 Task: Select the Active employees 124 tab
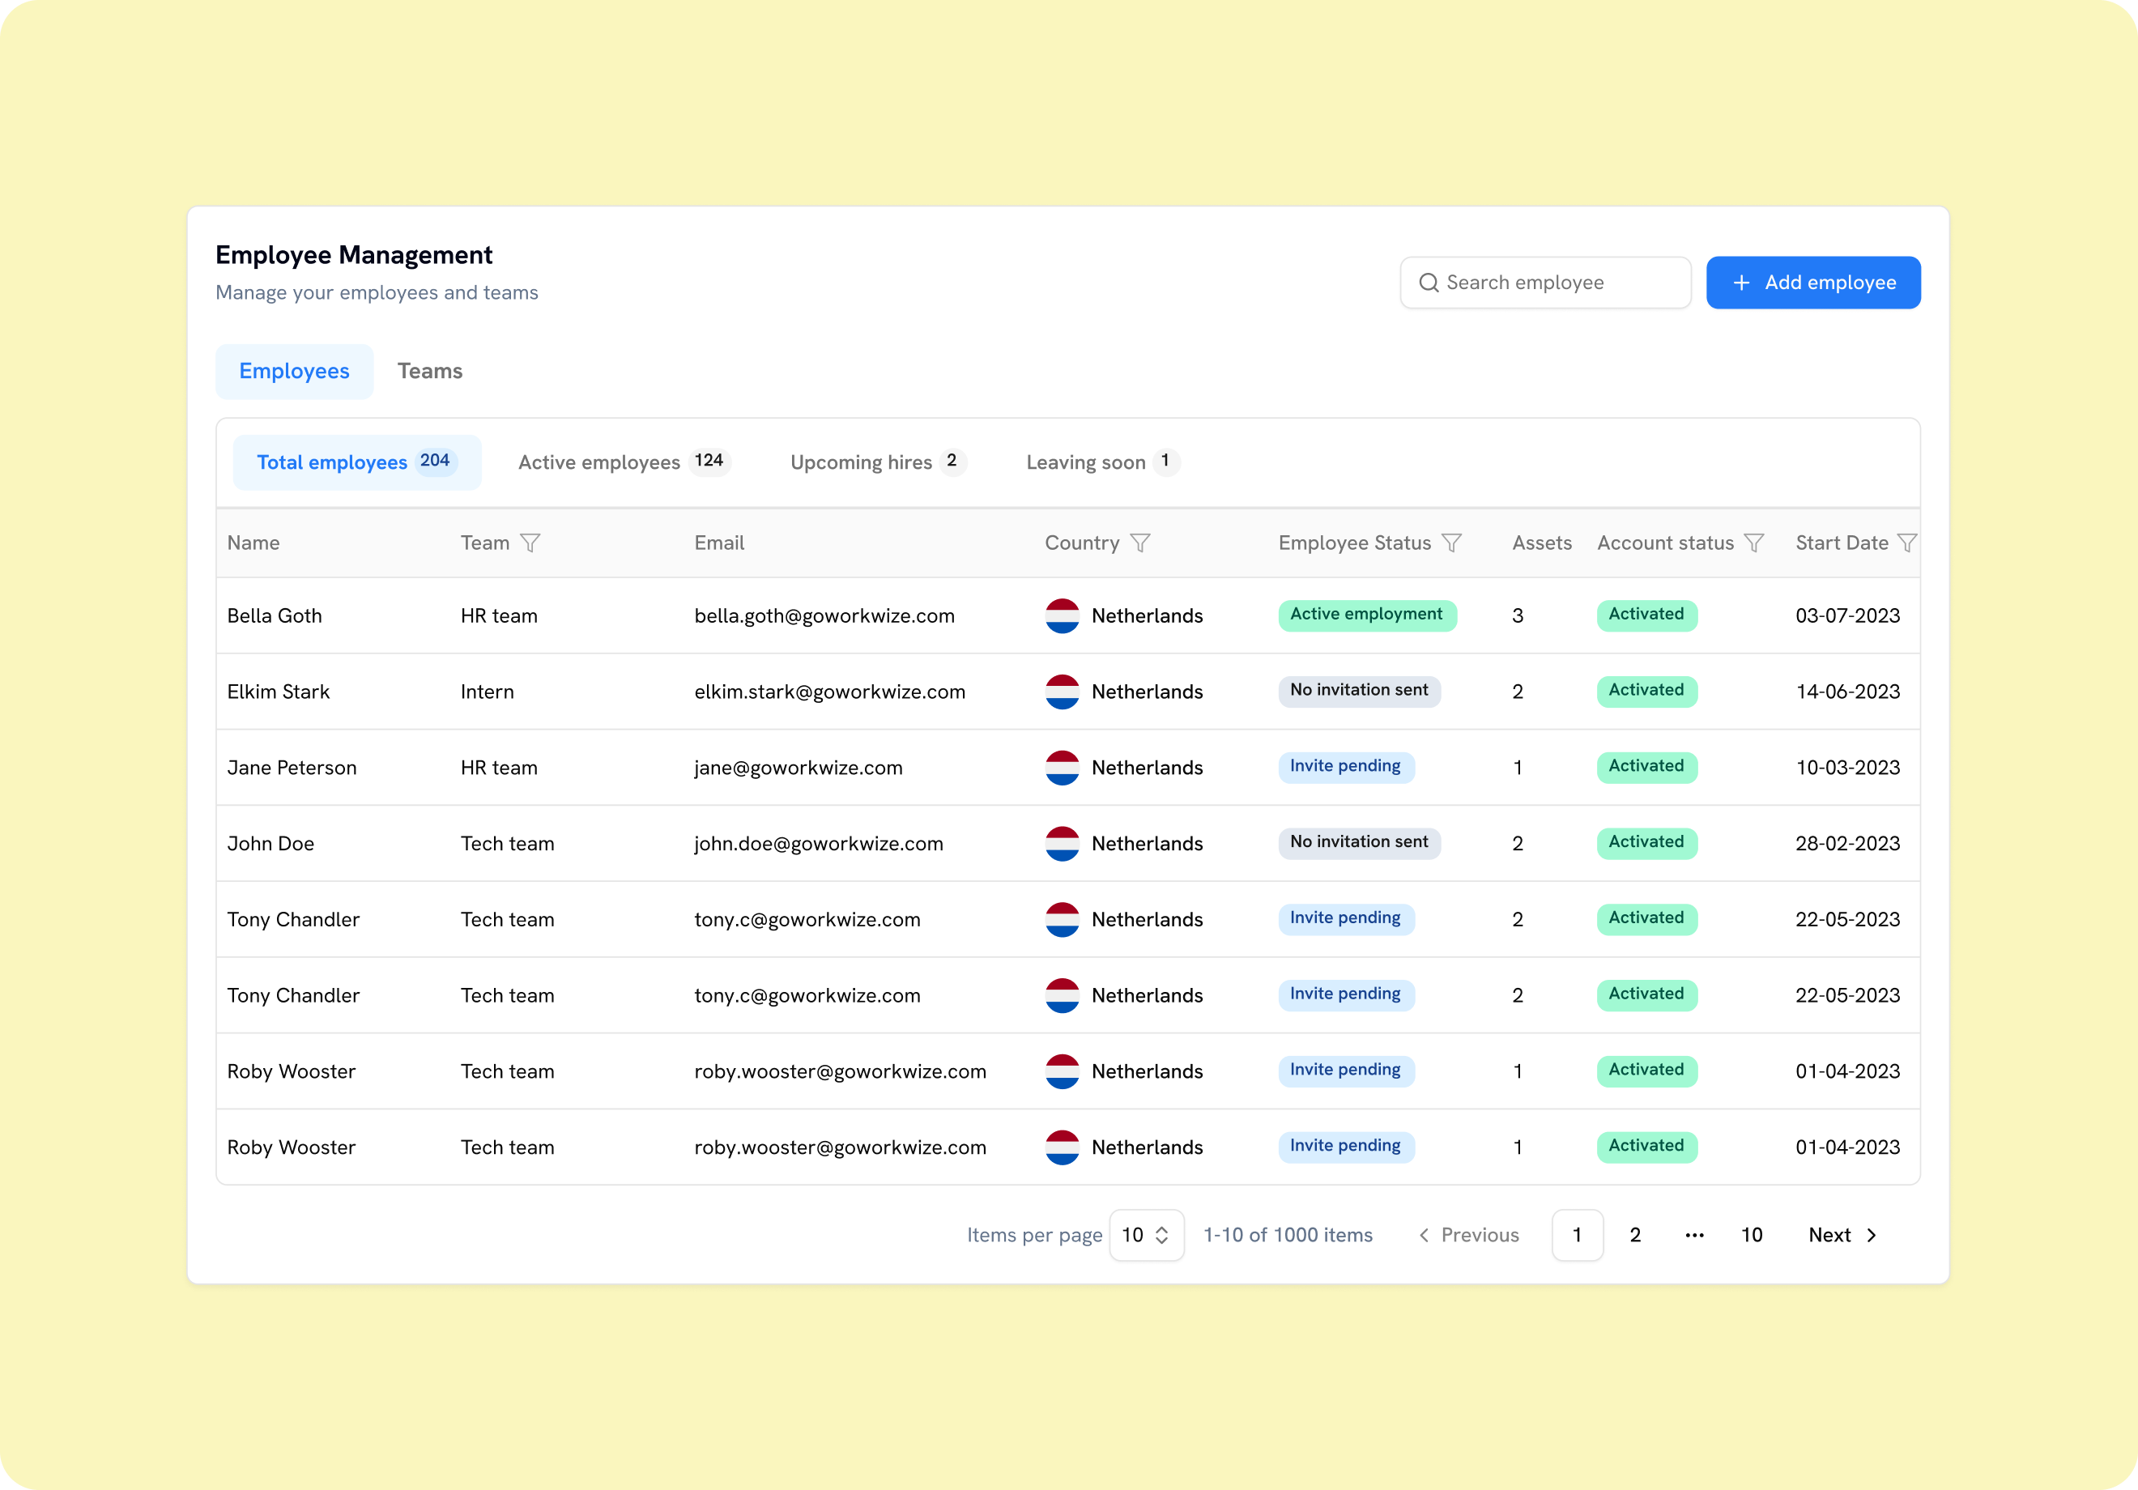tap(624, 462)
